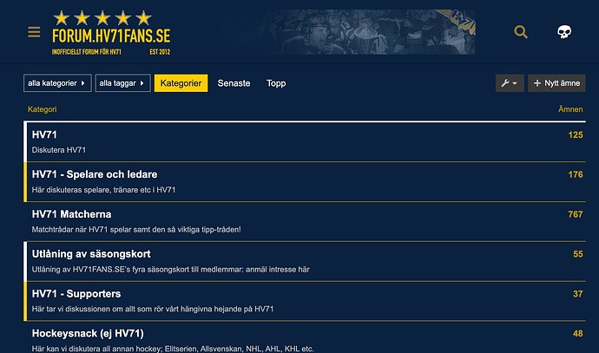Image resolution: width=599 pixels, height=353 pixels.
Task: Open the 'HV71 - Supporters' category
Action: point(76,294)
